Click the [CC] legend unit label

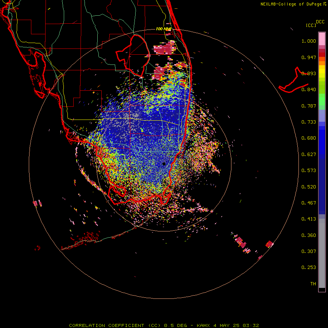311,25
